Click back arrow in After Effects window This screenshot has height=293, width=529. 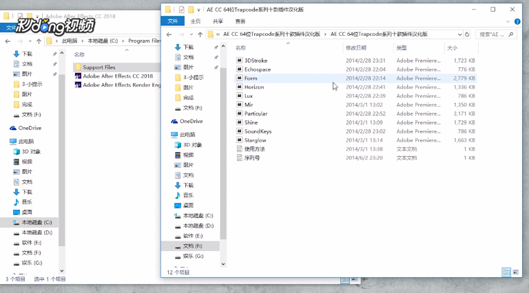pos(8,41)
